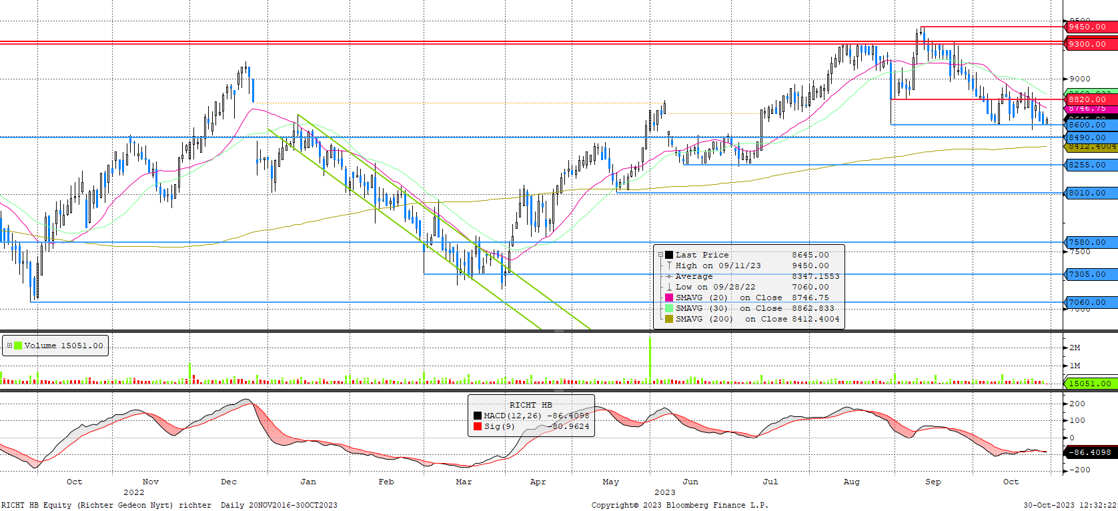Select the 9450.00 red price level tag
The width and height of the screenshot is (1118, 511).
(x=1090, y=27)
